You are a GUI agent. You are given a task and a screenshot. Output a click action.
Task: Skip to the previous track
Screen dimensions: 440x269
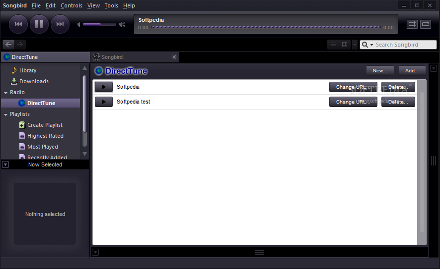coord(18,24)
